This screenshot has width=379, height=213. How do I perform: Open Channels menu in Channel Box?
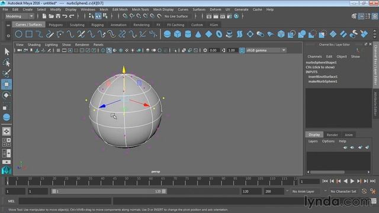(314, 57)
